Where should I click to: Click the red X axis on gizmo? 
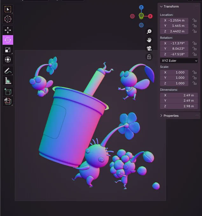coord(150,16)
